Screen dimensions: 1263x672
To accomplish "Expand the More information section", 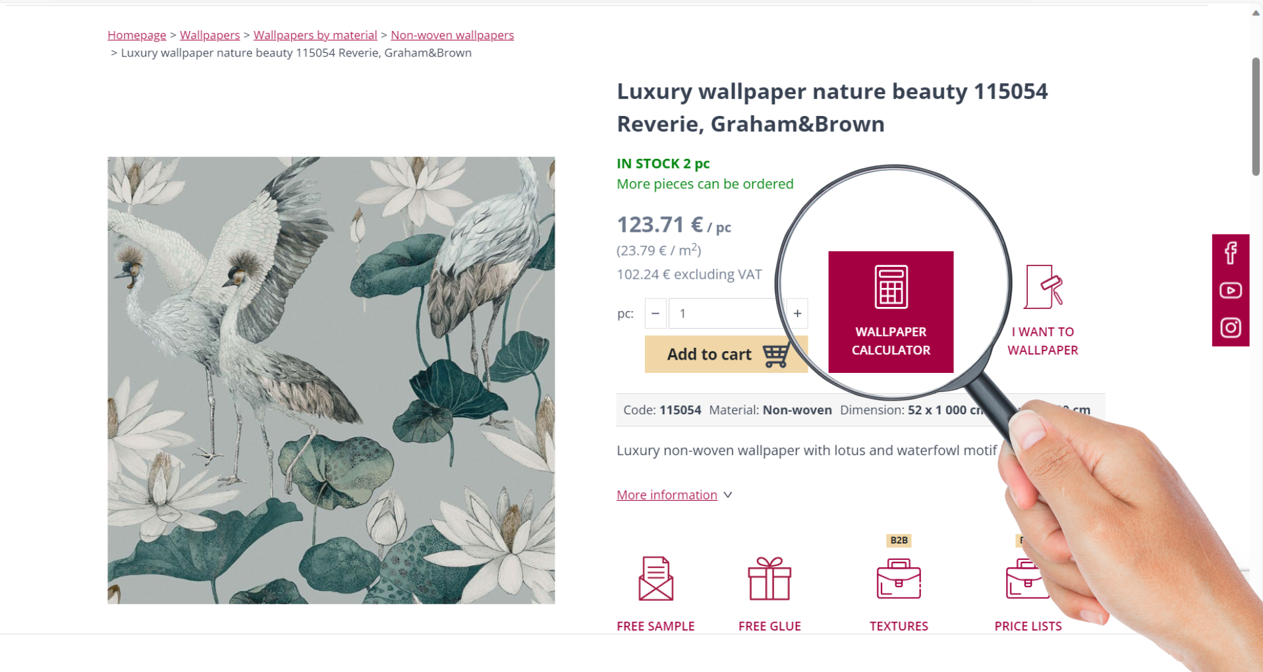I will point(667,495).
